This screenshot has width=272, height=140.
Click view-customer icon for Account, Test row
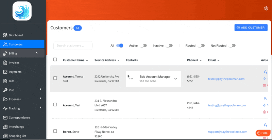pos(266,99)
